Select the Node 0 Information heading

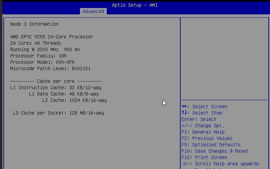(x=34, y=24)
